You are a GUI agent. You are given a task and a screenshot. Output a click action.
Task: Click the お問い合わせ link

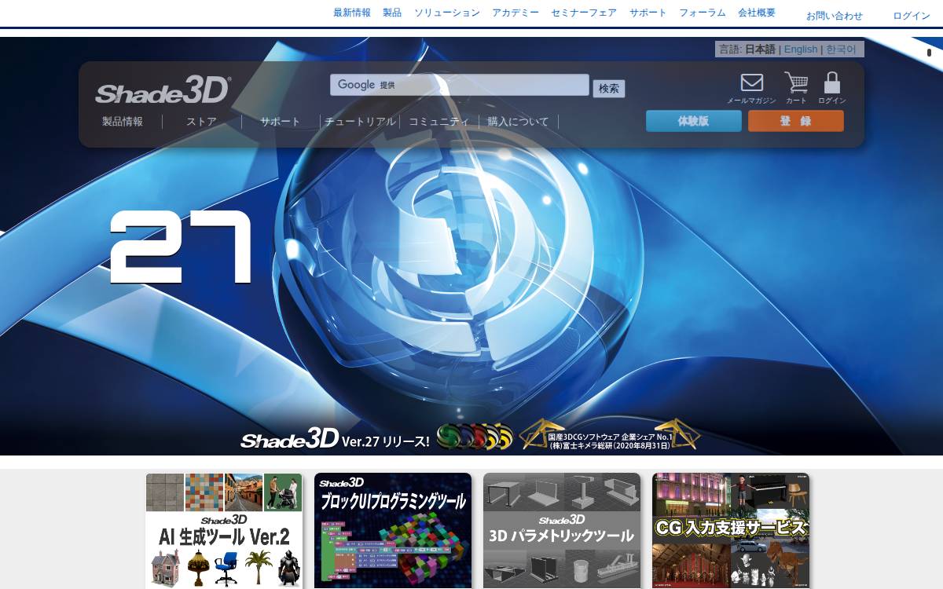coord(835,16)
